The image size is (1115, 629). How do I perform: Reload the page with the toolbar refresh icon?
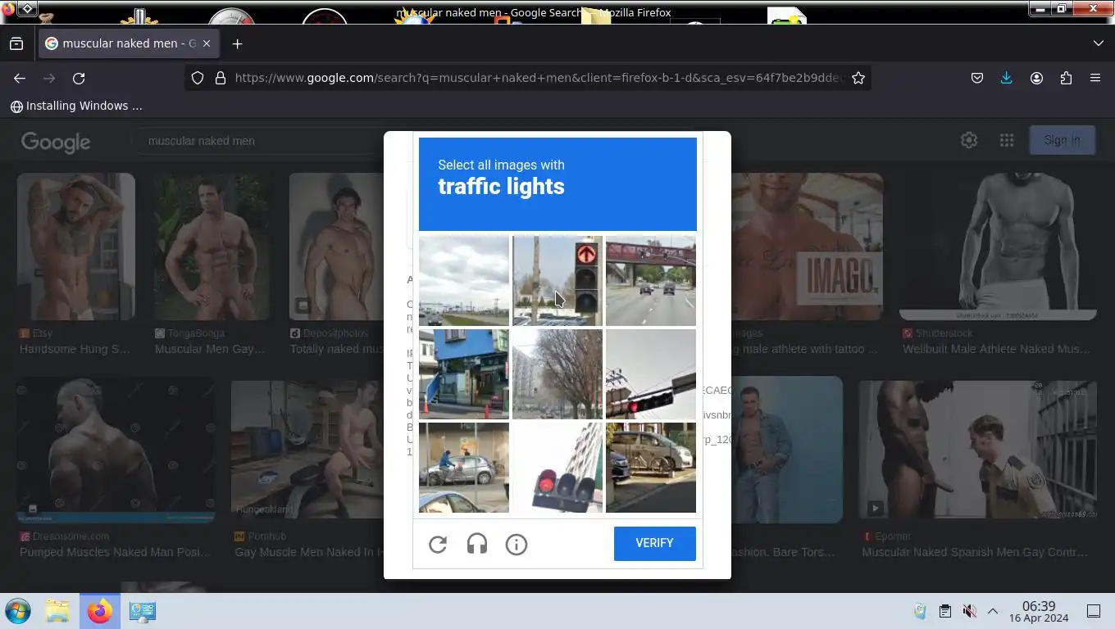[79, 78]
